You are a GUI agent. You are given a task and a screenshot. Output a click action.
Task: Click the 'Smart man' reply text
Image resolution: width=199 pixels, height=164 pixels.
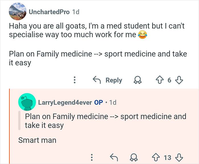pos(37,140)
